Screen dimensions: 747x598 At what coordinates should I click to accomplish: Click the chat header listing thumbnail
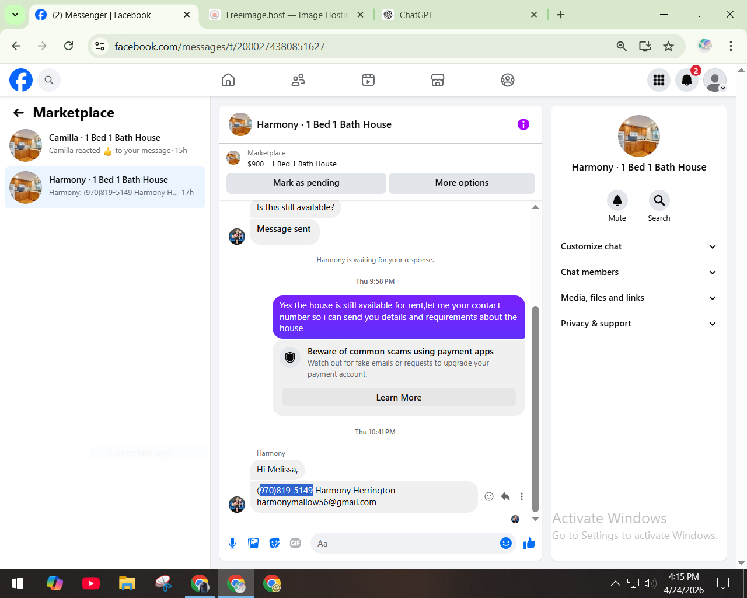coord(240,124)
